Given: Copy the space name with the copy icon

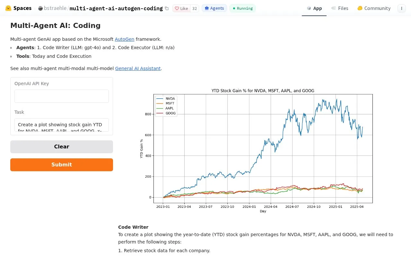Looking at the screenshot, I should tap(167, 8).
